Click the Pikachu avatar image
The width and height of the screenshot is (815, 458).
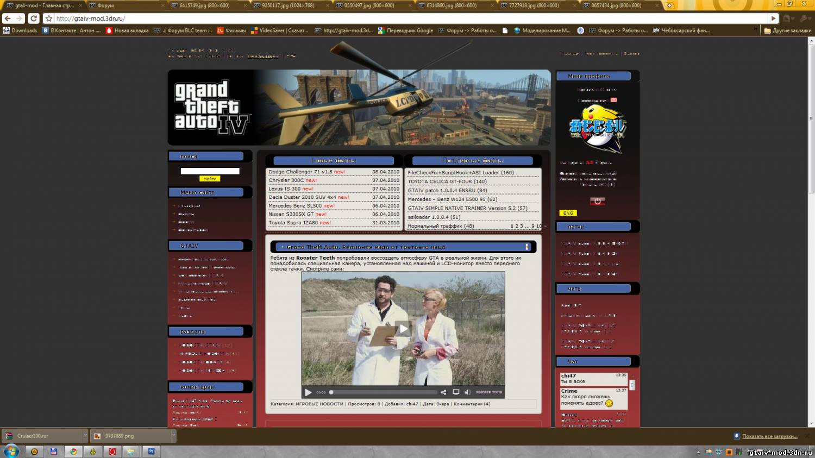coord(597,129)
